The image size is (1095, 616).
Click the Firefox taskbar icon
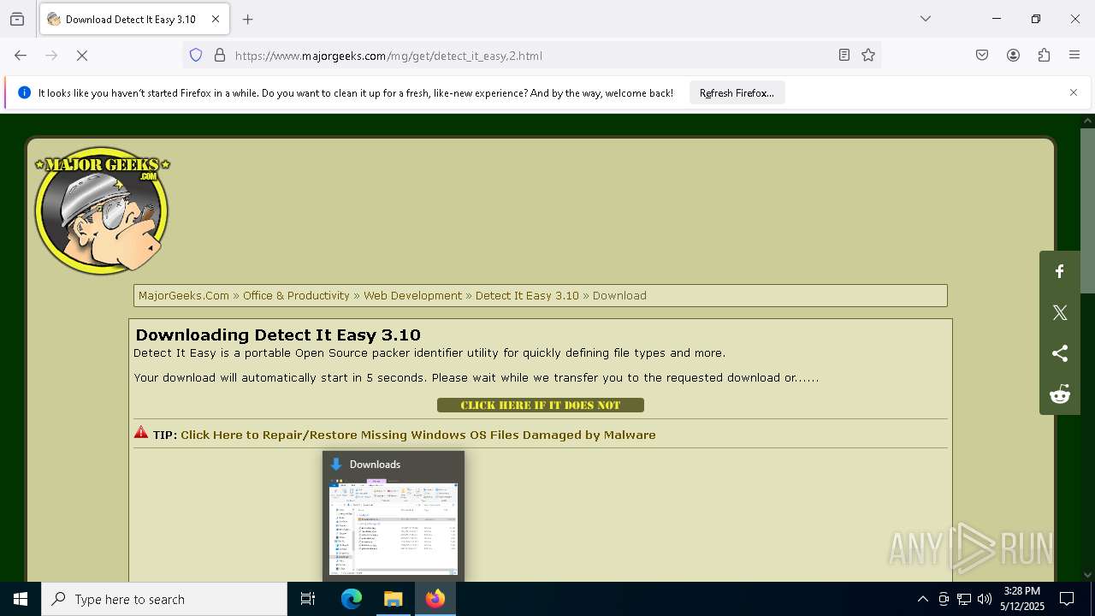click(435, 599)
